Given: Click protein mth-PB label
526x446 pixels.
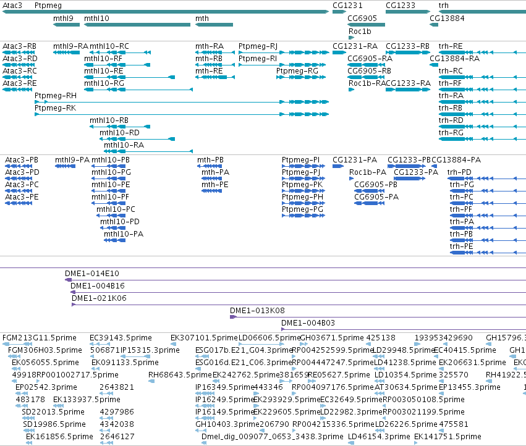Looking at the screenshot, I should 210,159.
